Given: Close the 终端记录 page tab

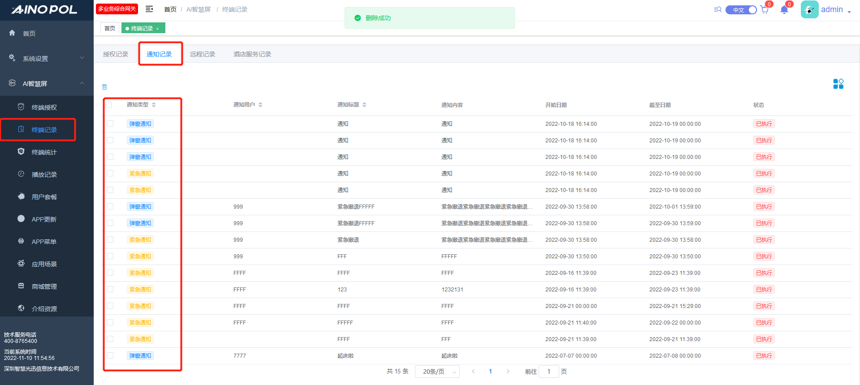Looking at the screenshot, I should 158,29.
